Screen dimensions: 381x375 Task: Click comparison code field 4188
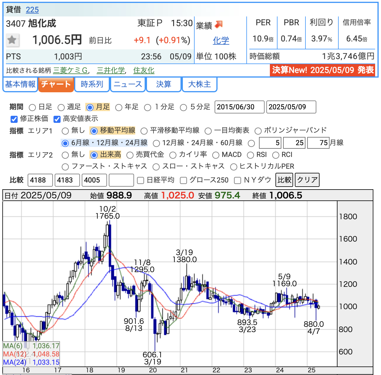pos(40,180)
